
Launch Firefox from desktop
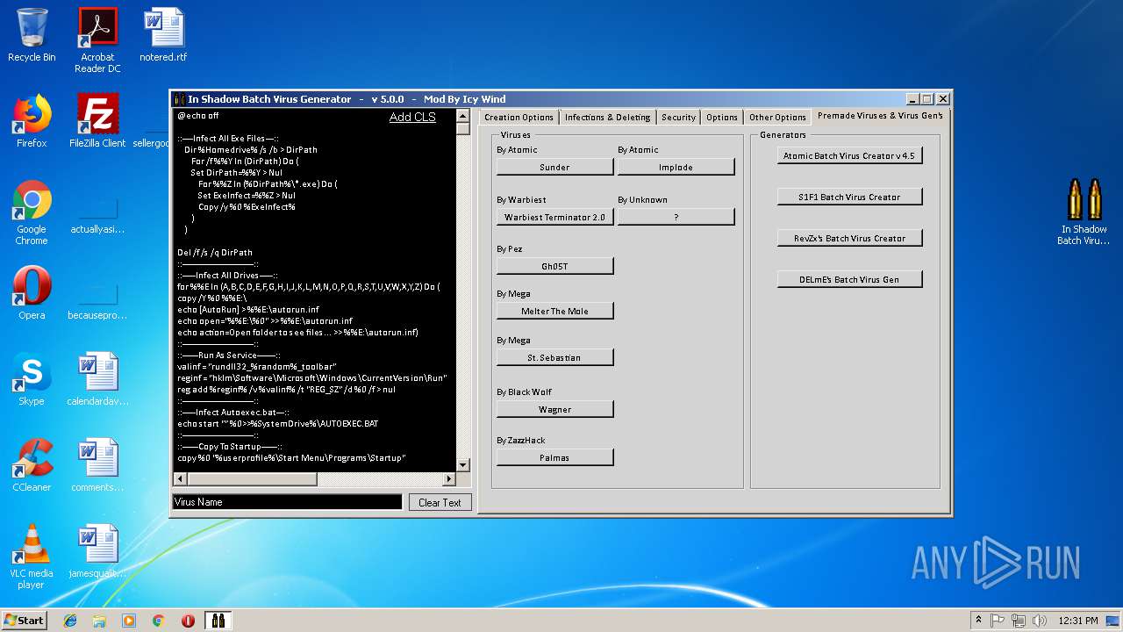click(x=32, y=121)
